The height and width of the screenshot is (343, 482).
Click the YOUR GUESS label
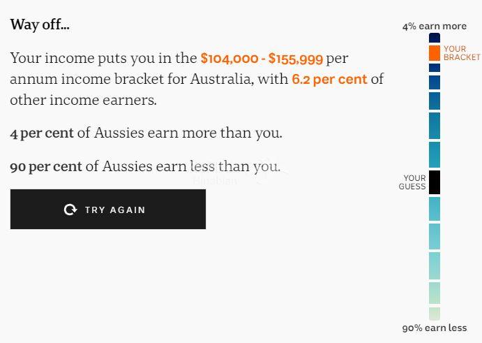click(412, 182)
